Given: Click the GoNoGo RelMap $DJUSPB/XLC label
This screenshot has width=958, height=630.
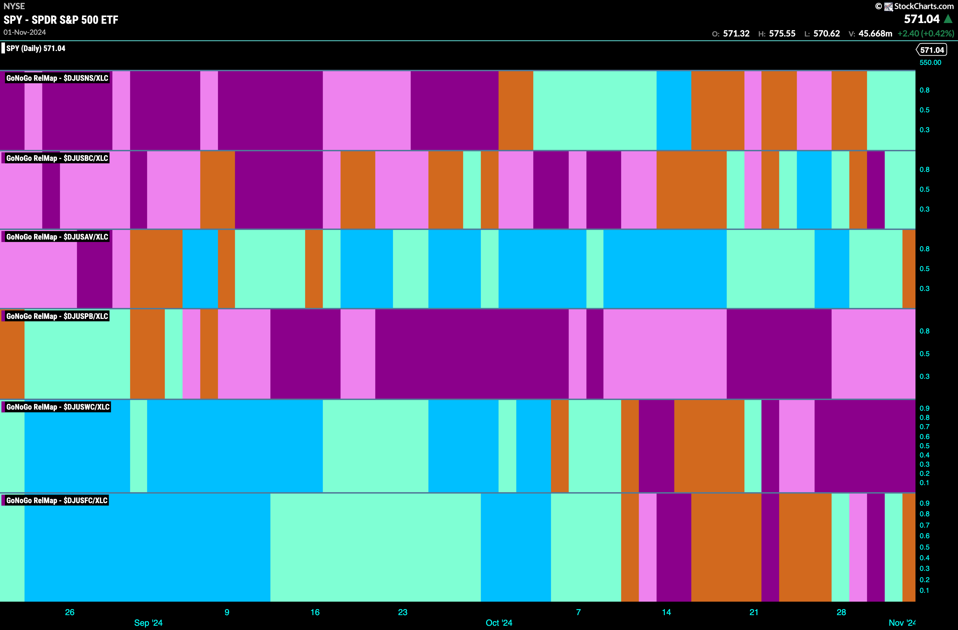Looking at the screenshot, I should point(57,316).
